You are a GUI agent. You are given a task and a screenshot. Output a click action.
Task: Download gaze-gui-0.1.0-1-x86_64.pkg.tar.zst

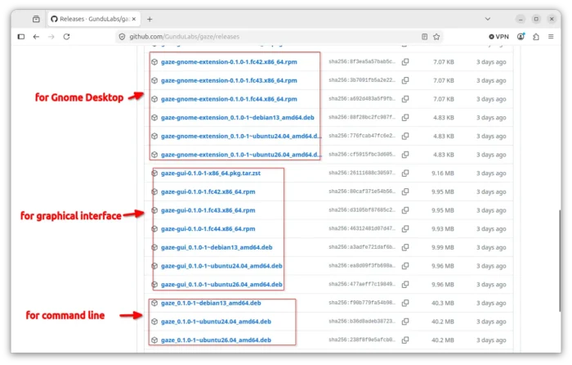point(211,173)
